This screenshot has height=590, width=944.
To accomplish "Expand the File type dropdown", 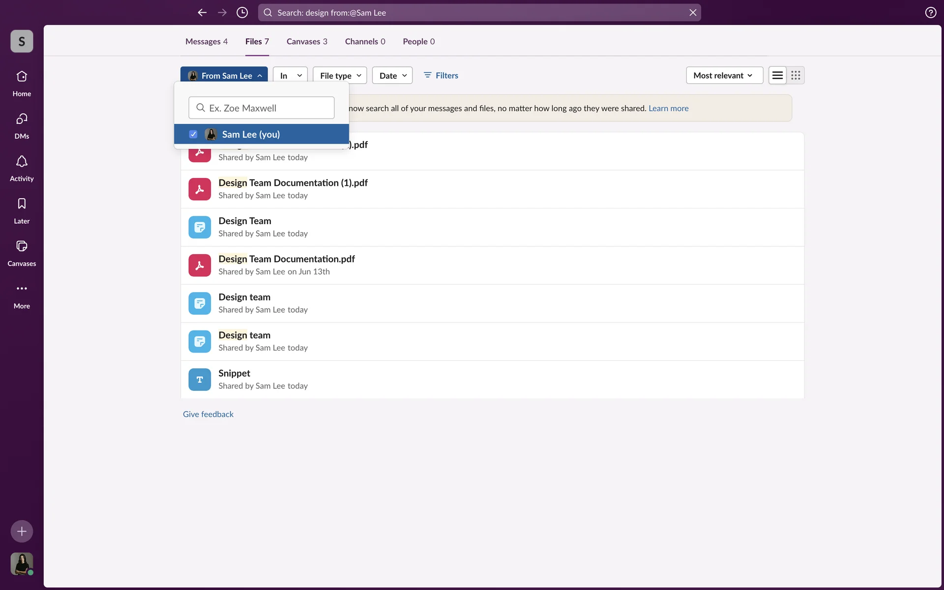I will click(x=340, y=75).
